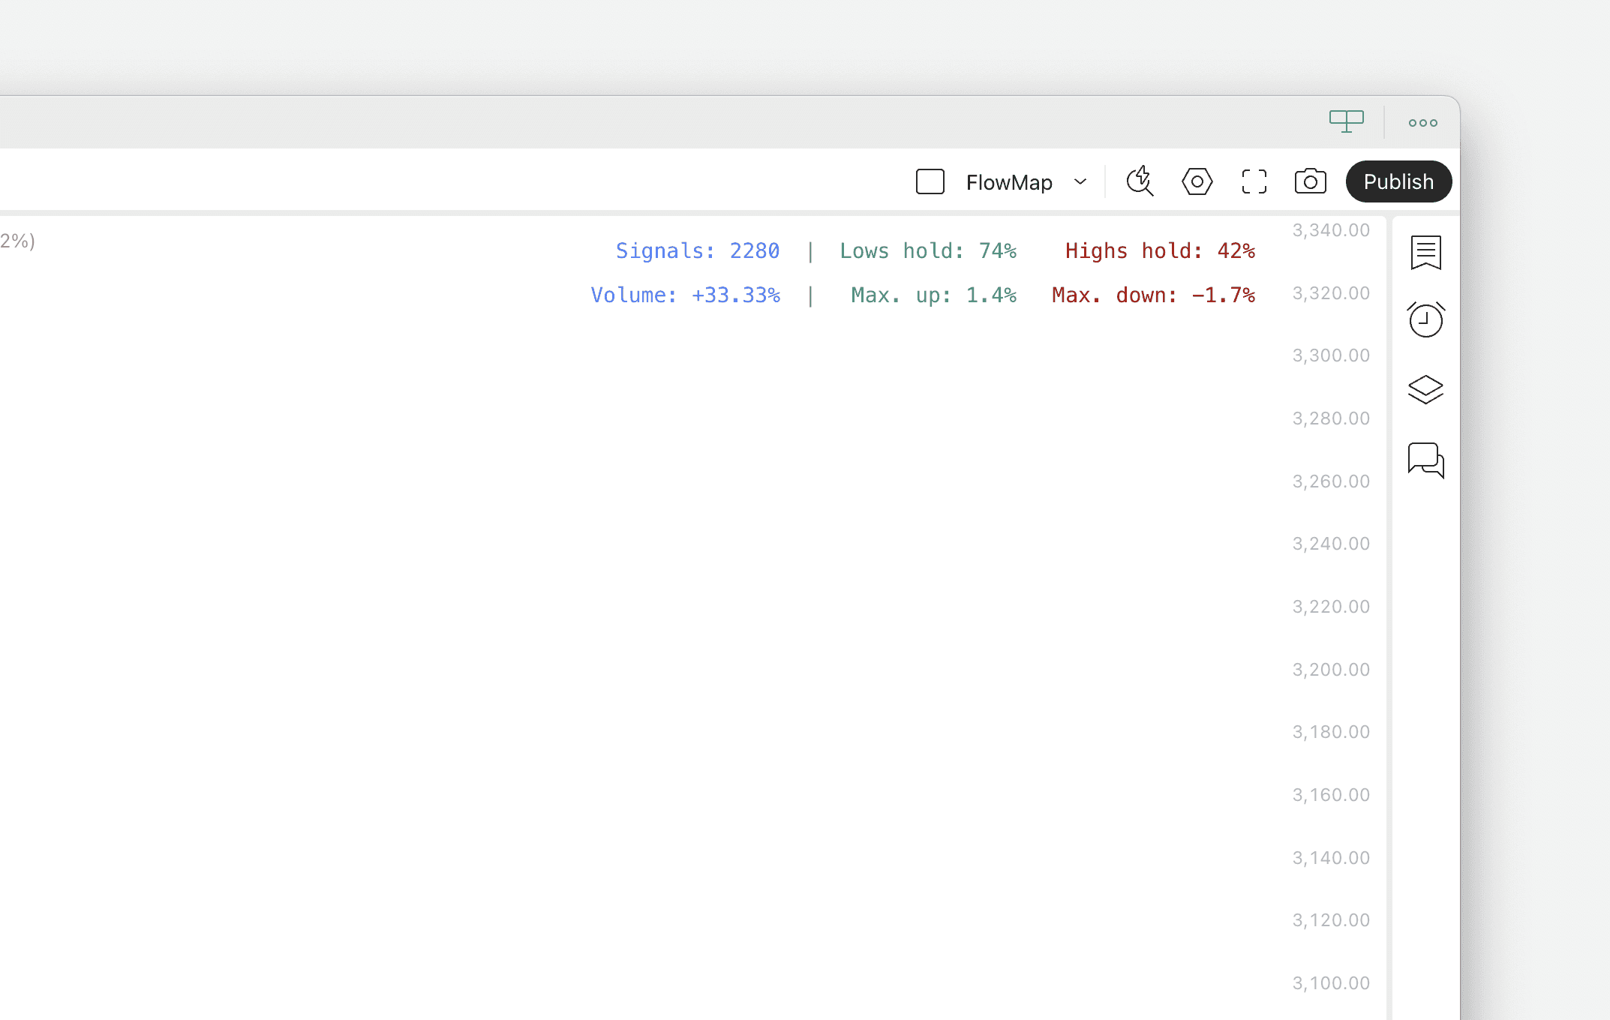This screenshot has height=1020, width=1610.
Task: Open the more options menu
Action: [x=1422, y=121]
